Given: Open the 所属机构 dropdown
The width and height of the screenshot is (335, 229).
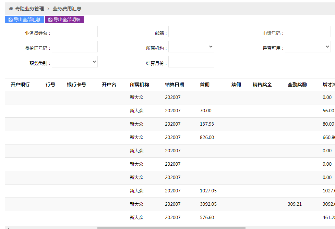Looking at the screenshot, I should click(191, 47).
